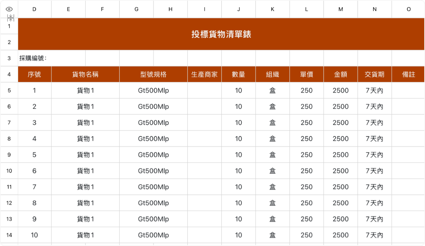This screenshot has height=246, width=425.
Task: Click empty 備註 cell in row 14
Action: pos(408,235)
